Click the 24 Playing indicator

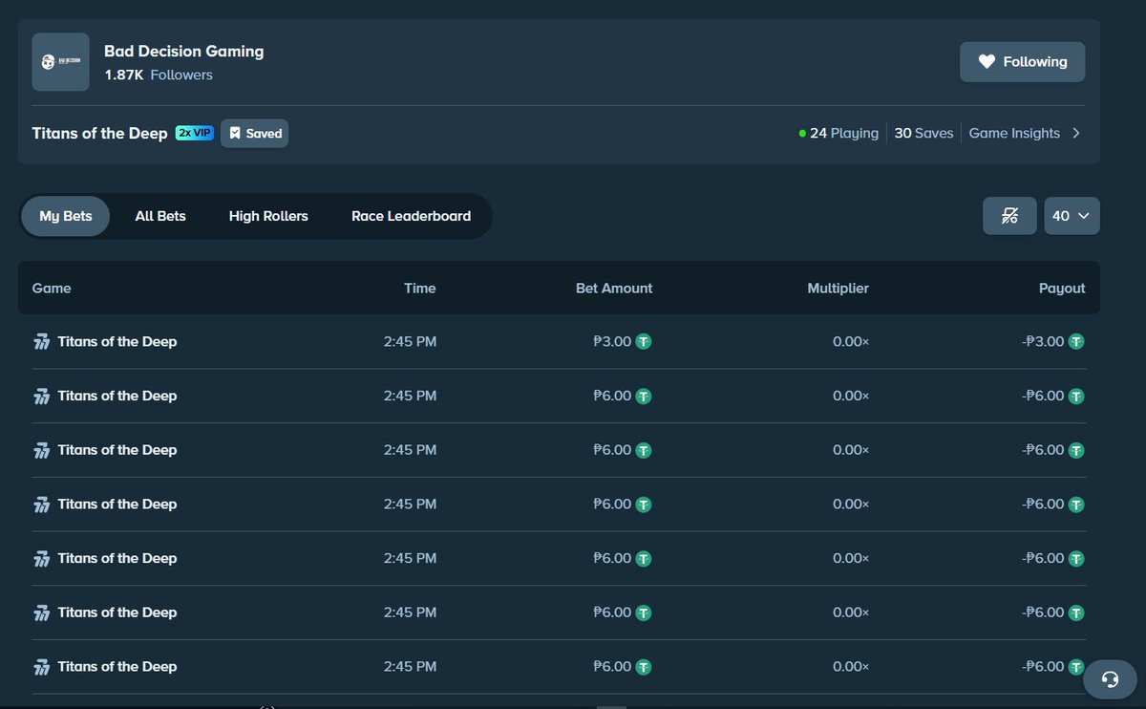click(x=838, y=134)
